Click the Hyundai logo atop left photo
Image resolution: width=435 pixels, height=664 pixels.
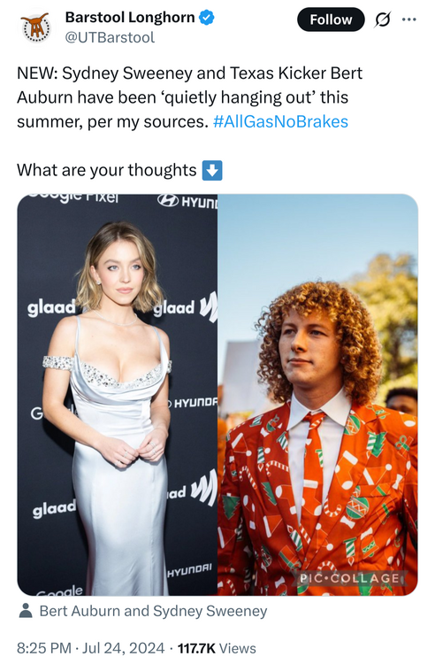(x=187, y=201)
